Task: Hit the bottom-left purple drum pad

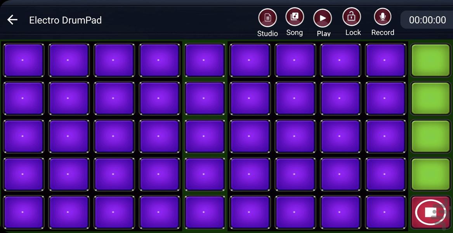Action: tap(23, 212)
